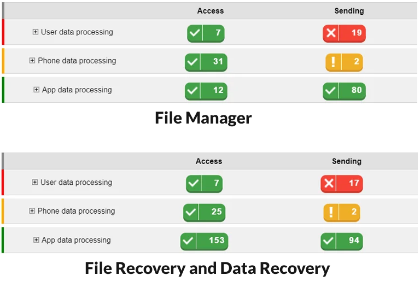
Task: Click the yellow warning badge in File Recovery
Action: (341, 213)
